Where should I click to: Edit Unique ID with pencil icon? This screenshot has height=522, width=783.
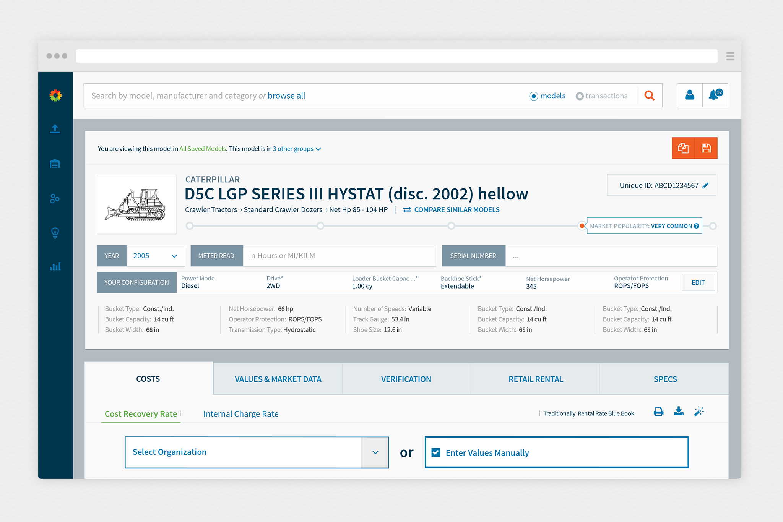pos(705,185)
